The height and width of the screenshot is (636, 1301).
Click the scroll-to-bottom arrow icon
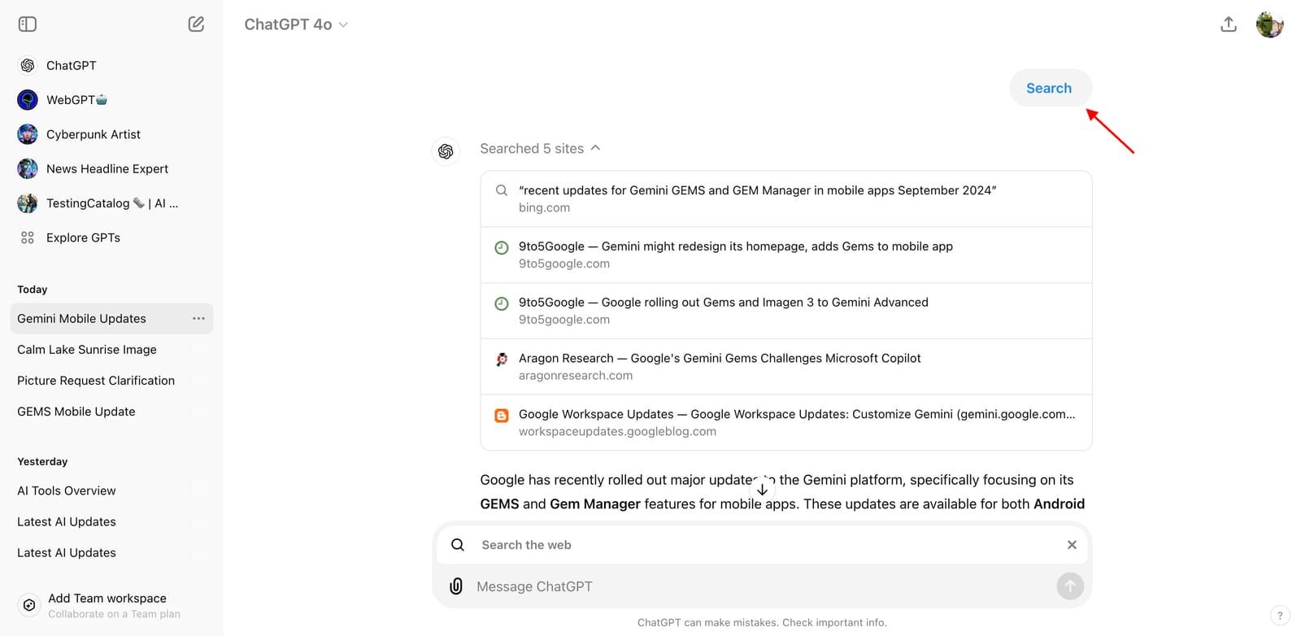[762, 490]
